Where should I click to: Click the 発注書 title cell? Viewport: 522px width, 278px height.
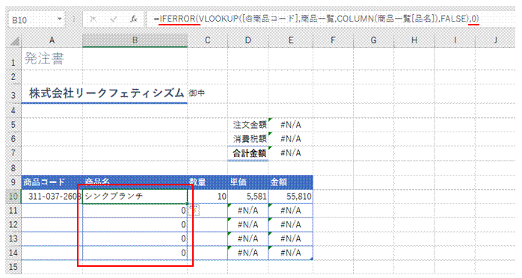(x=52, y=59)
